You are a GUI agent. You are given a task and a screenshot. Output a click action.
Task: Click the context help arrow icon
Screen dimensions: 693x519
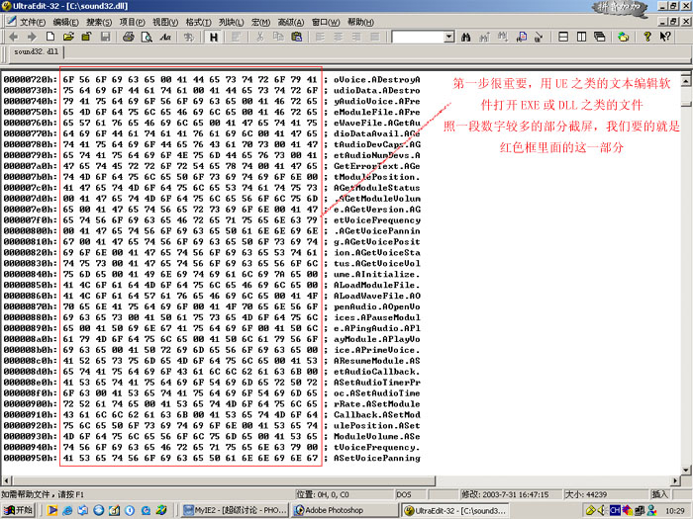tap(665, 38)
